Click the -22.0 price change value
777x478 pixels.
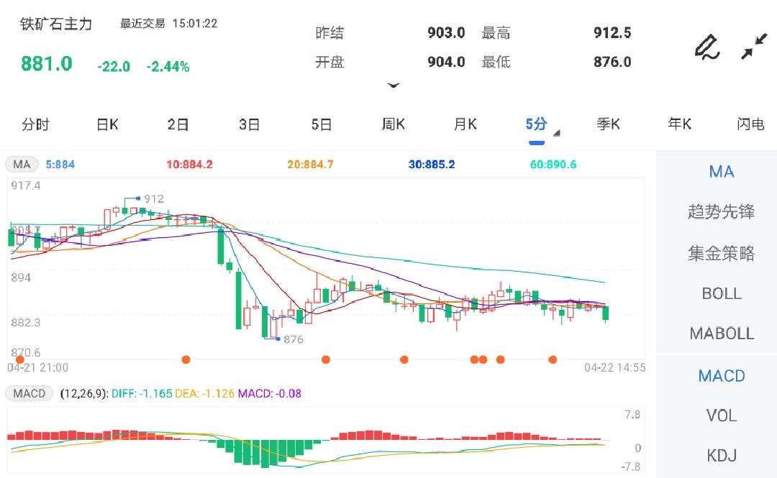coord(114,66)
